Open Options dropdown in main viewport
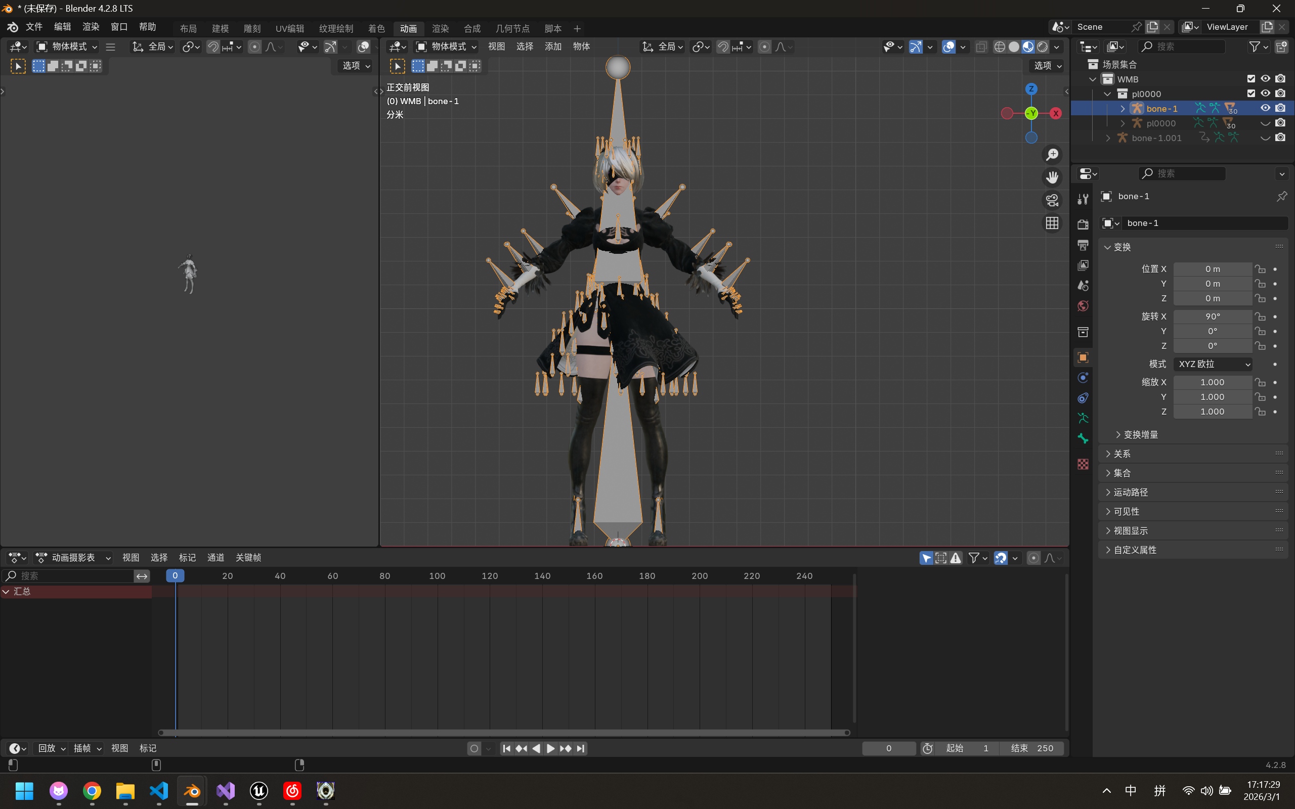Screen dimensions: 1295x809 tap(1047, 66)
